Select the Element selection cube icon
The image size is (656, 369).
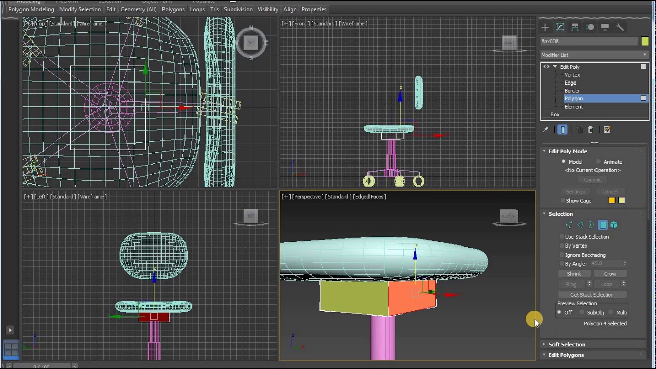pos(614,225)
